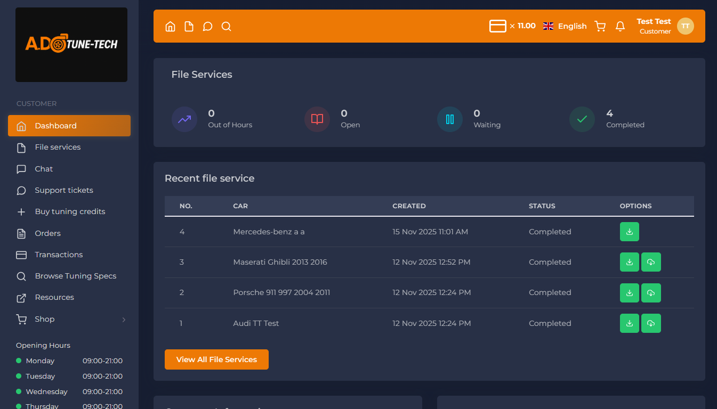The image size is (717, 409).
Task: Download file for Porsche 911 row
Action: pyautogui.click(x=630, y=292)
